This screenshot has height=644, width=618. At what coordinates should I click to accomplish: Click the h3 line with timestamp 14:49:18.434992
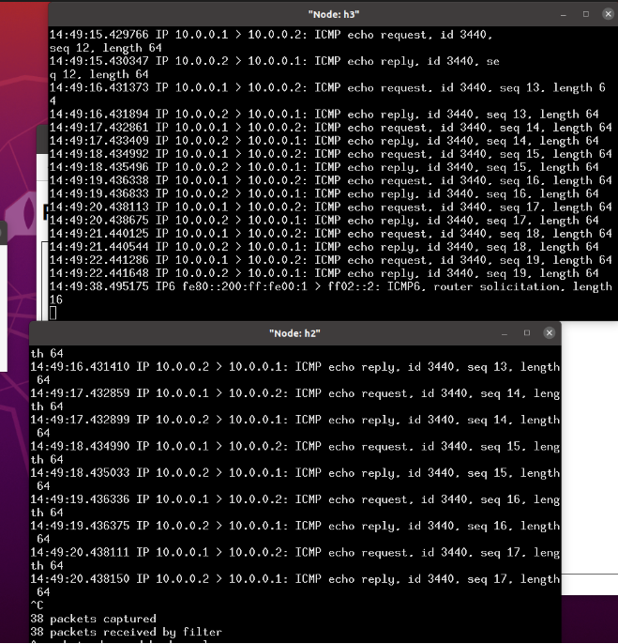331,154
